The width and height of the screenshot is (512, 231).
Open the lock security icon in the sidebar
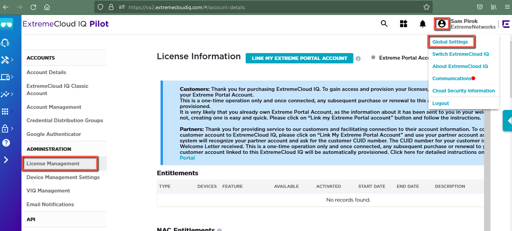coord(5,128)
